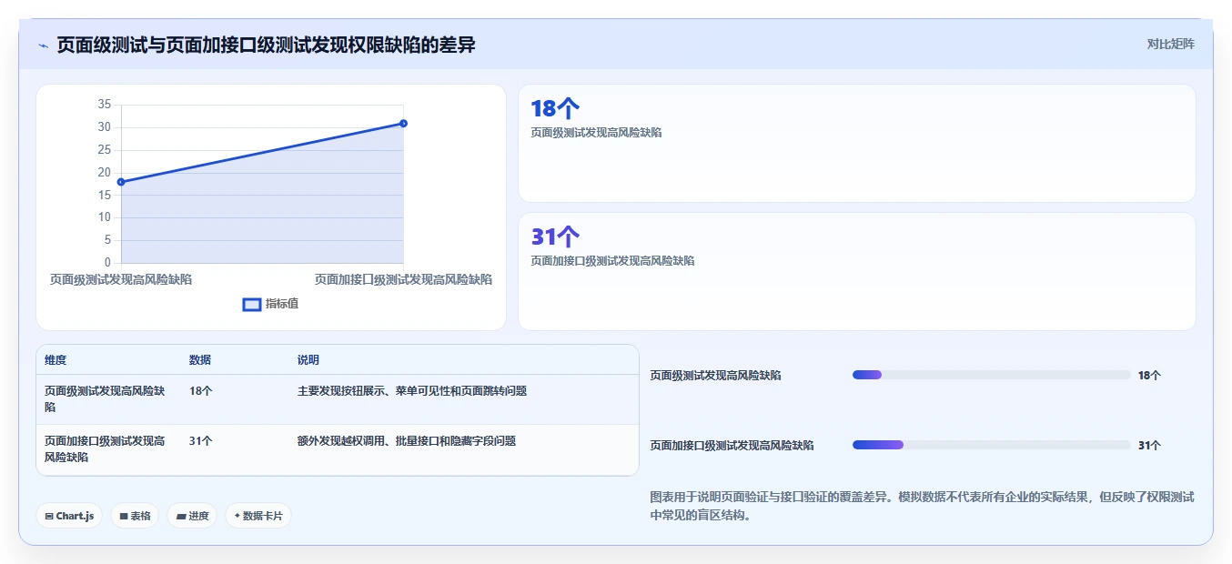Click the 表格 tag chip
Viewport: 1232px width, 564px height.
pyautogui.click(x=135, y=516)
